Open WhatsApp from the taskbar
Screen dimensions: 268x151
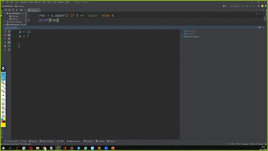point(85,148)
